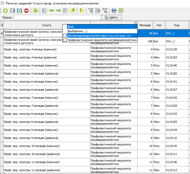Check 'Профилактический медосмотр несовершеннолетних' filter checkbox
190x174 pixels.
65,40
